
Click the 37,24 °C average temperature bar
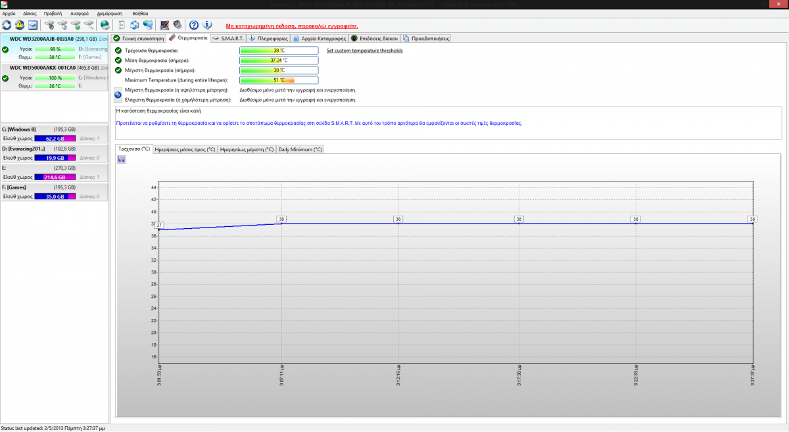[x=279, y=60]
